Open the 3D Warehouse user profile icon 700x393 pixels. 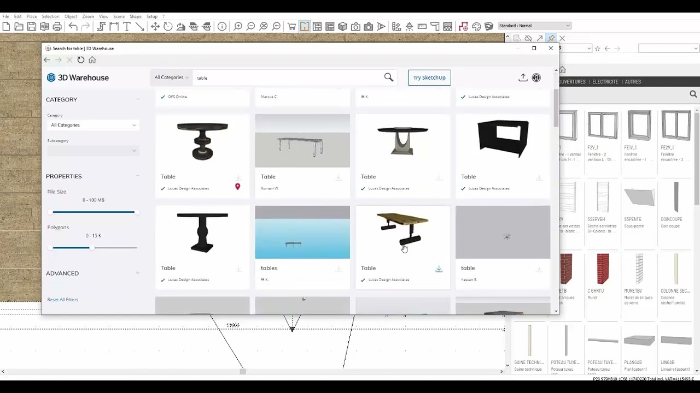[x=536, y=78]
